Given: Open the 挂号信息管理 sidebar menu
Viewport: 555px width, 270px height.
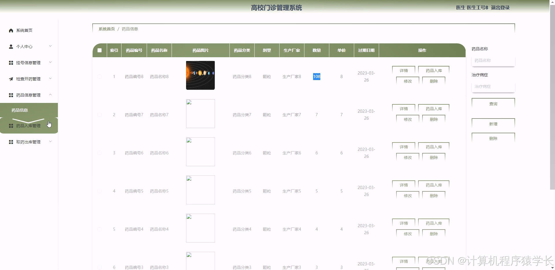Looking at the screenshot, I should (29, 63).
